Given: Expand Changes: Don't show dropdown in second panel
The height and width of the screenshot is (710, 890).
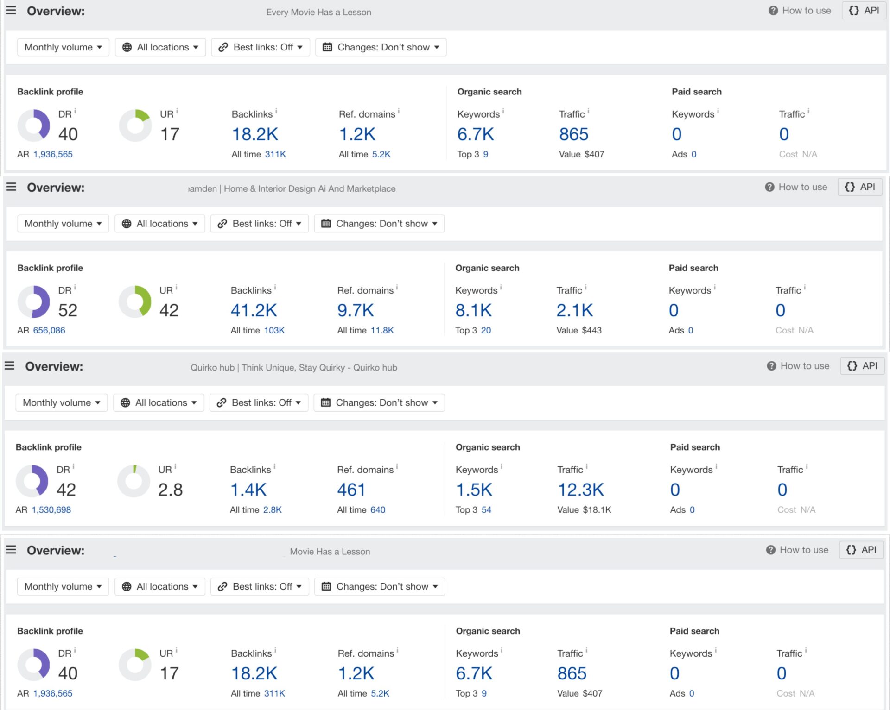Looking at the screenshot, I should pyautogui.click(x=379, y=224).
